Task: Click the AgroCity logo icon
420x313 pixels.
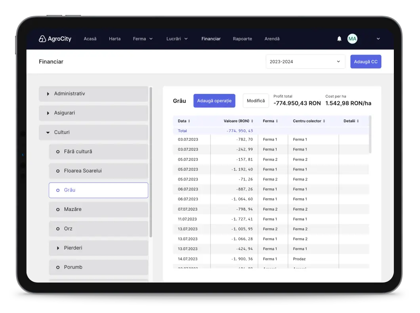Action: pos(42,39)
